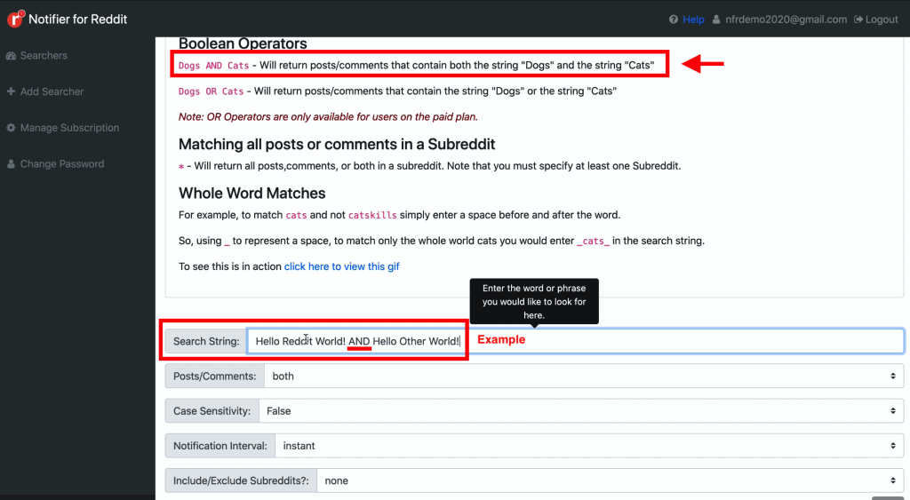Click the 'Dogs AND Cats' code example
The image size is (910, 500).
pyautogui.click(x=213, y=66)
